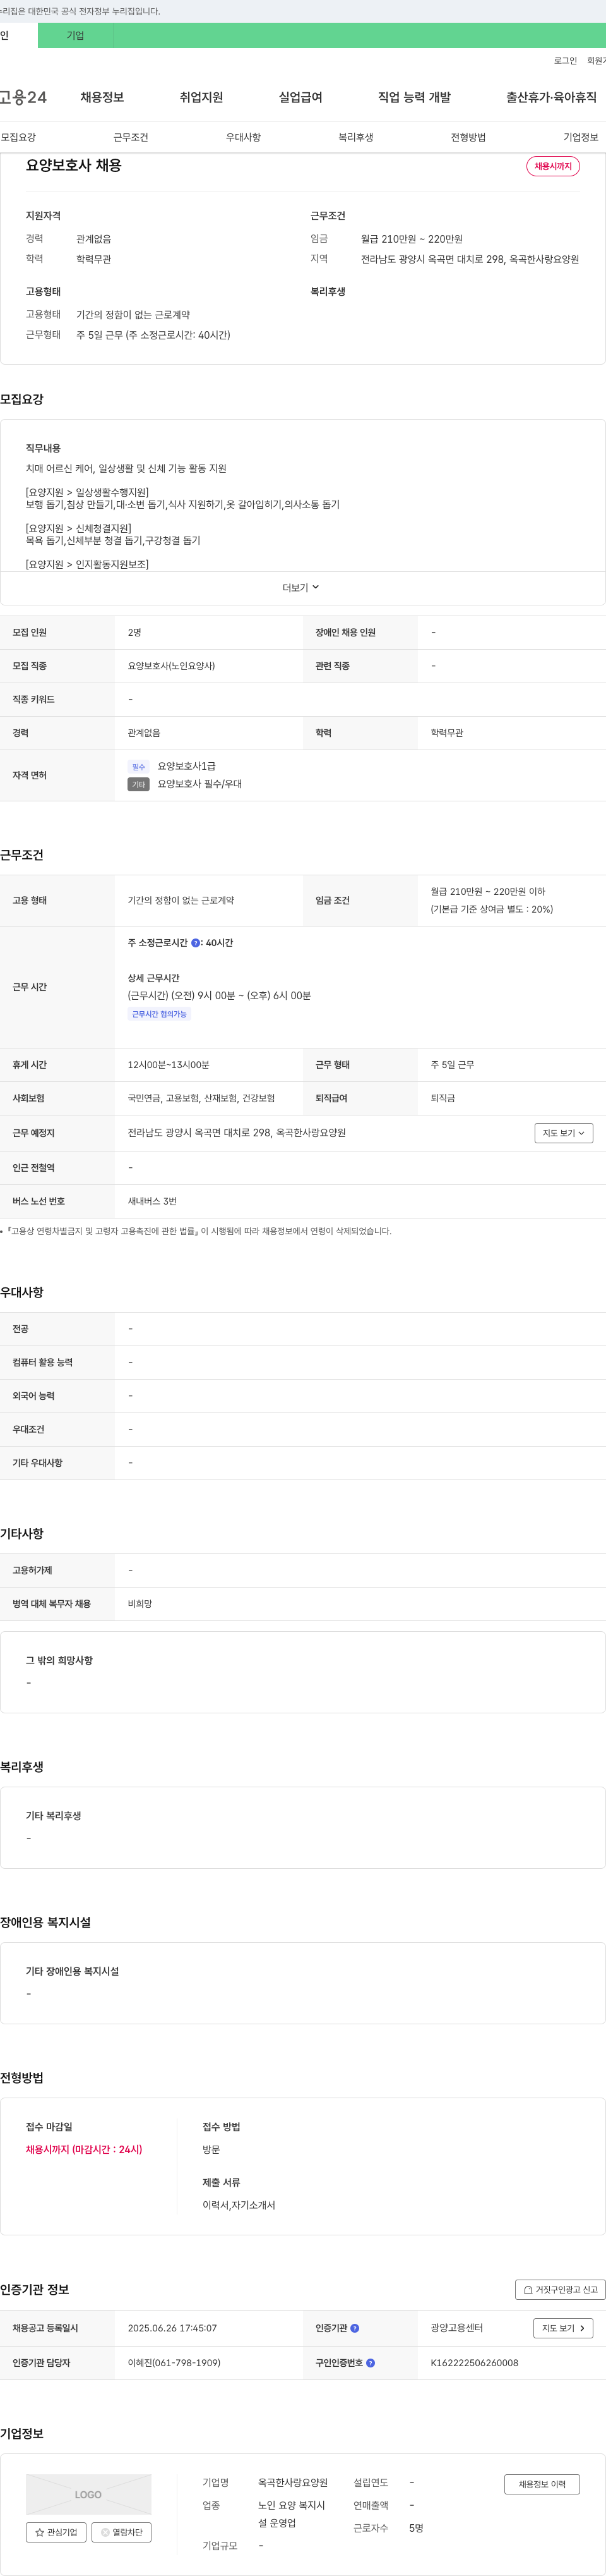The height and width of the screenshot is (2576, 606).
Task: Jump to the 근무조건 section tab
Action: point(131,137)
